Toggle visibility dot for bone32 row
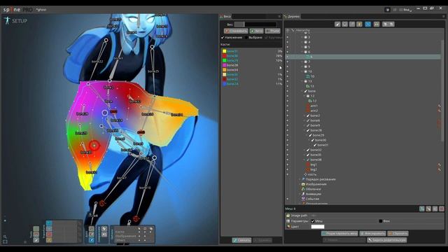The width and height of the screenshot is (448, 252). 288,150
